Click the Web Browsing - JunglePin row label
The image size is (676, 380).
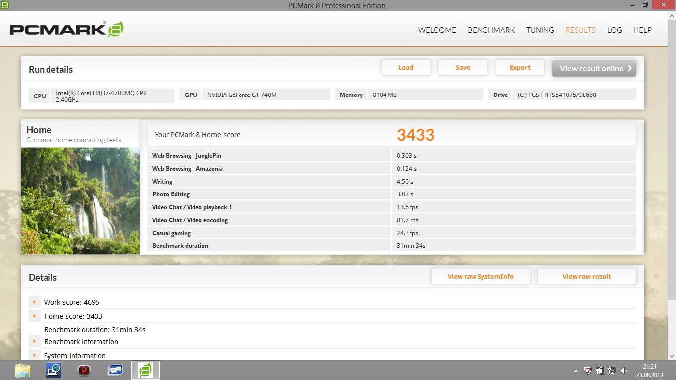pos(187,156)
